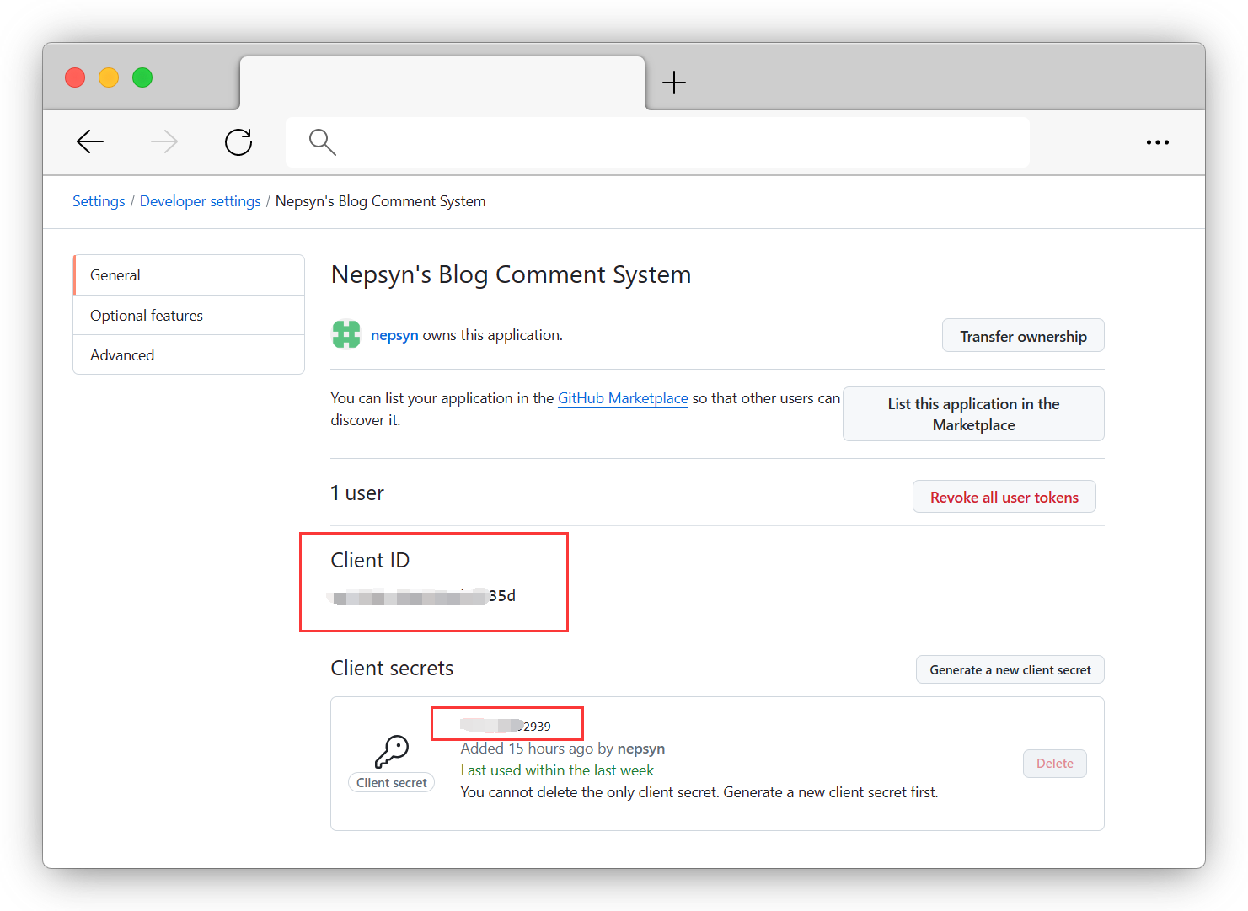Open the Advanced sidebar item
The image size is (1248, 911).
pos(189,355)
